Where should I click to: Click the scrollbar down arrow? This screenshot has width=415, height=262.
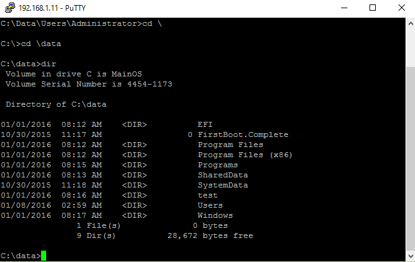[x=409, y=256]
